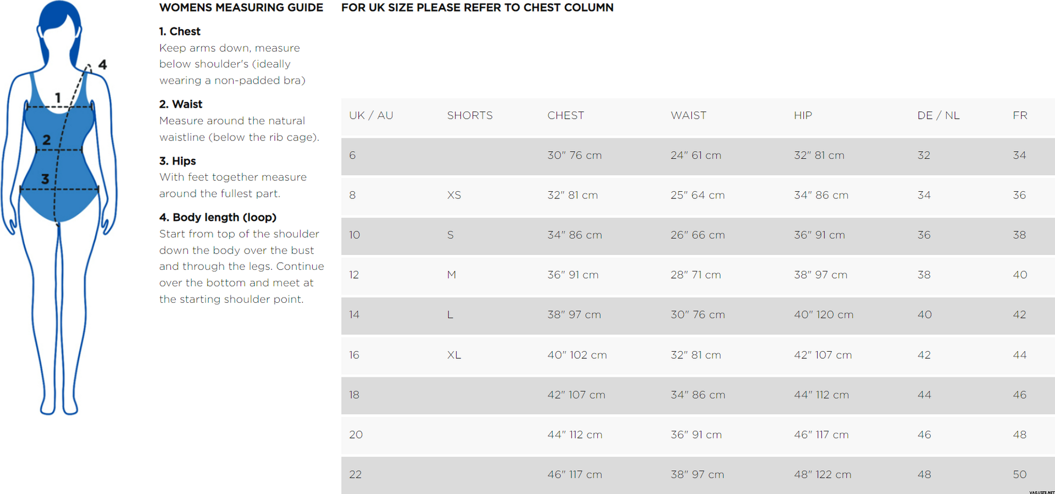Select the DE / NL column header

939,115
